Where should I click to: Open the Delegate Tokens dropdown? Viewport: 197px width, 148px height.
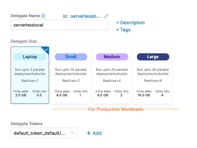coord(44,133)
